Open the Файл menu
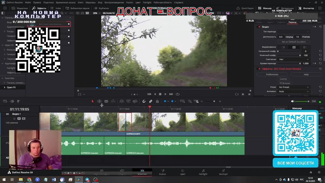This screenshot has height=183, width=325. pos(28,3)
